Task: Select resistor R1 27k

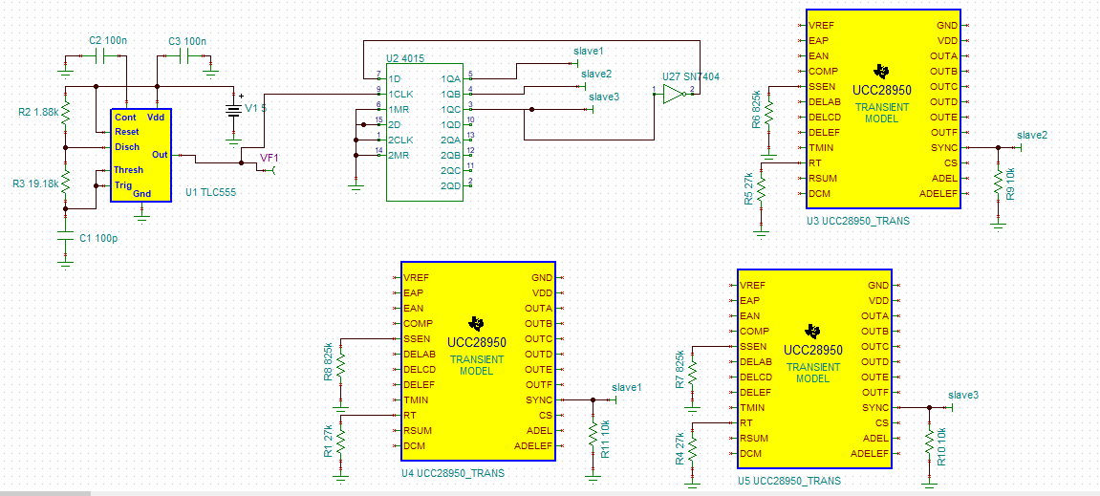Action: [341, 442]
